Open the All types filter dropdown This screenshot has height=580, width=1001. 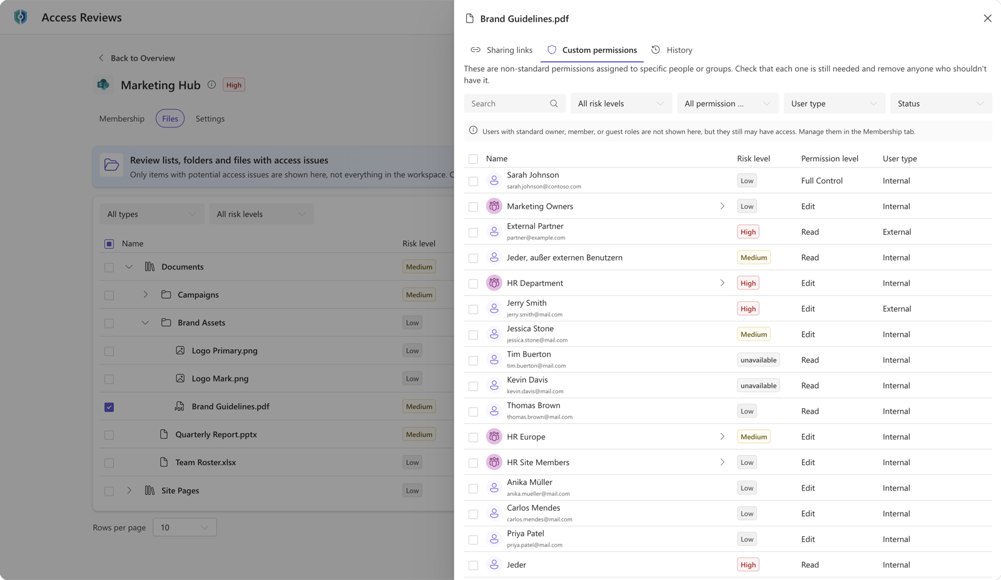click(x=152, y=214)
